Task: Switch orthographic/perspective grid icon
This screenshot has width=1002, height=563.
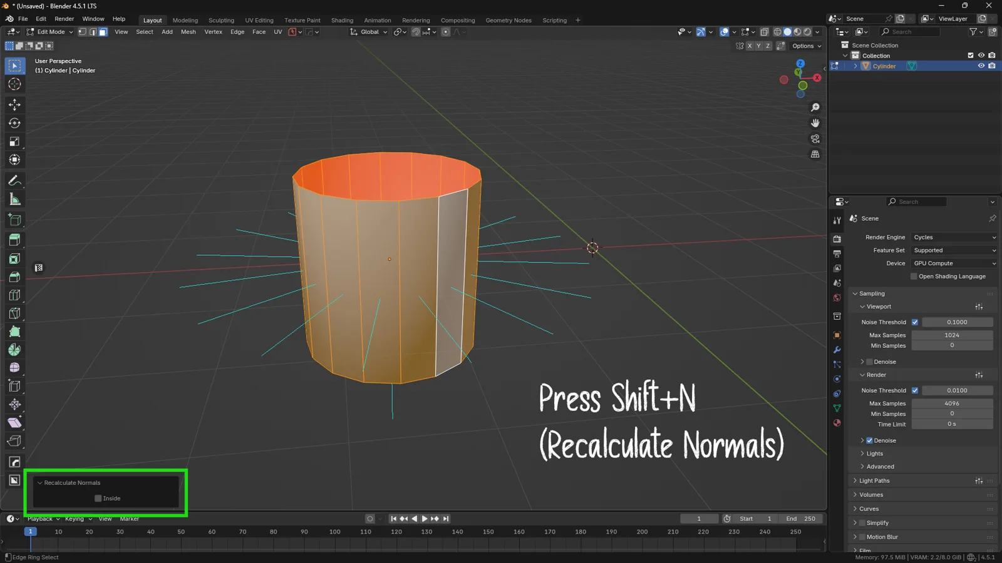Action: pyautogui.click(x=815, y=155)
